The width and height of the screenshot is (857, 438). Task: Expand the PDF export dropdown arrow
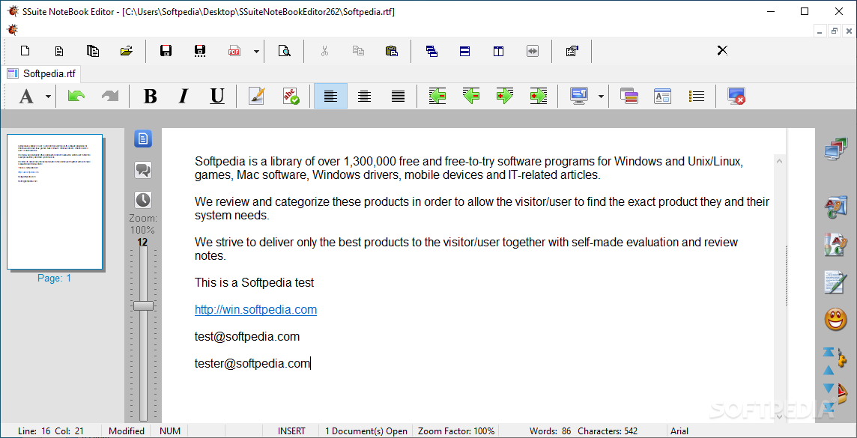[255, 52]
